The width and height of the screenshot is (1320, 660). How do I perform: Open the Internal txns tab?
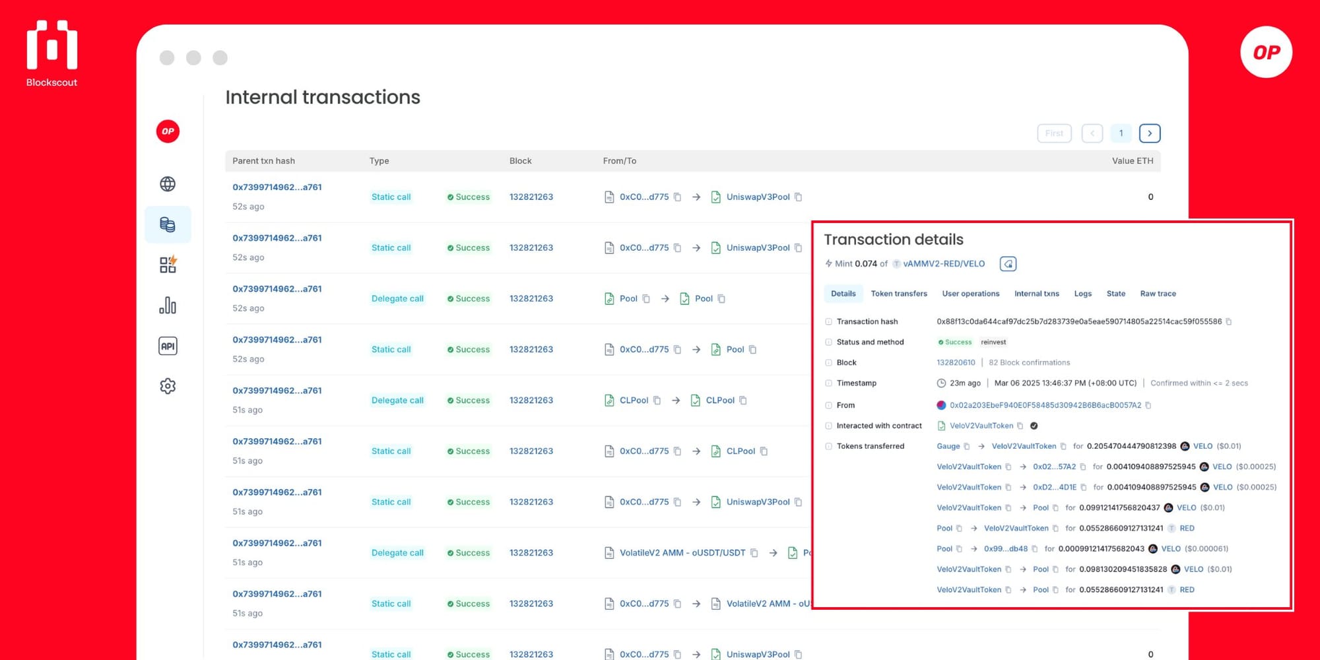point(1037,294)
